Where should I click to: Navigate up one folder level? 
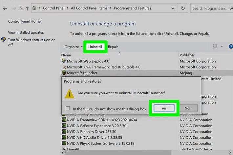tap(27, 8)
